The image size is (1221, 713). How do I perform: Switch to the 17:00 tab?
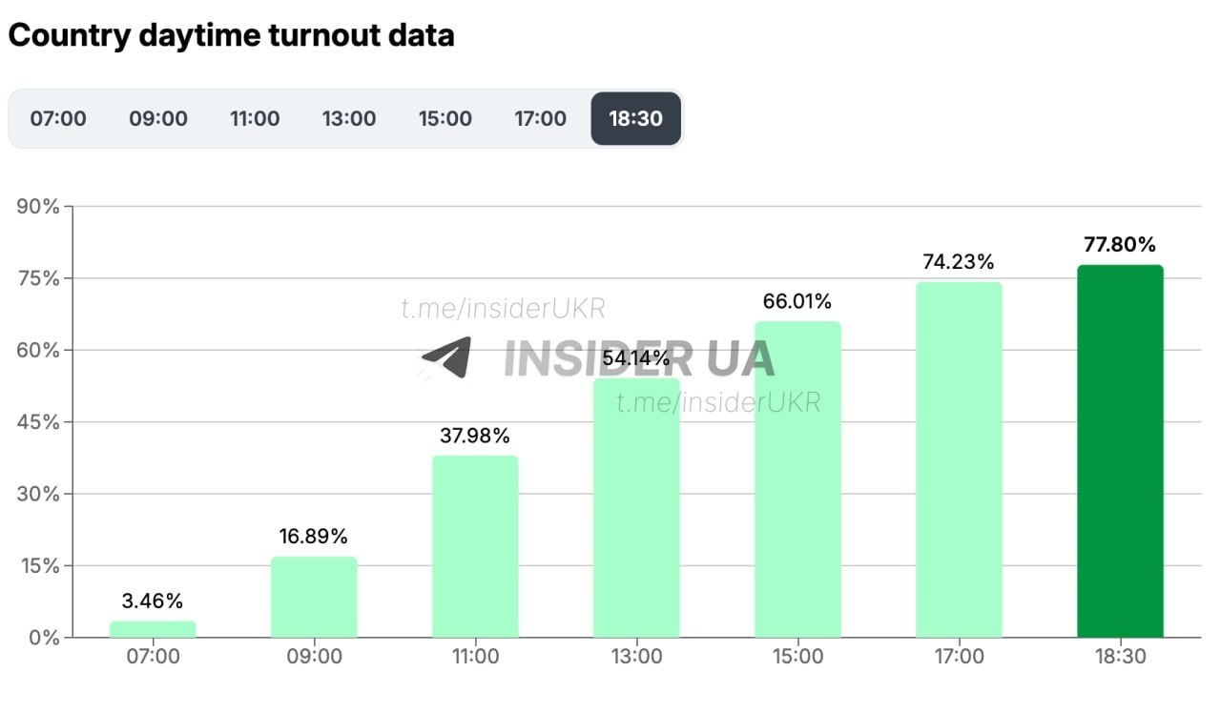[x=540, y=119]
